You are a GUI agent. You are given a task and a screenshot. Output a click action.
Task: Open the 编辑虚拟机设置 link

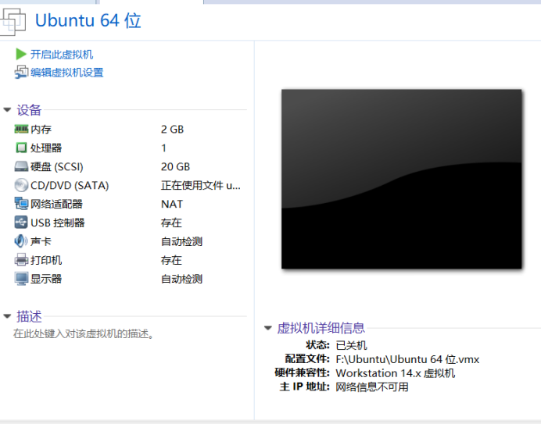pyautogui.click(x=67, y=73)
